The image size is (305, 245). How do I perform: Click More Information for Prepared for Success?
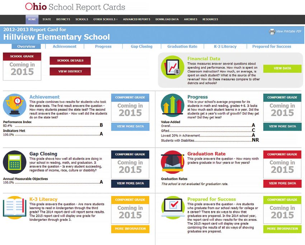282,229
